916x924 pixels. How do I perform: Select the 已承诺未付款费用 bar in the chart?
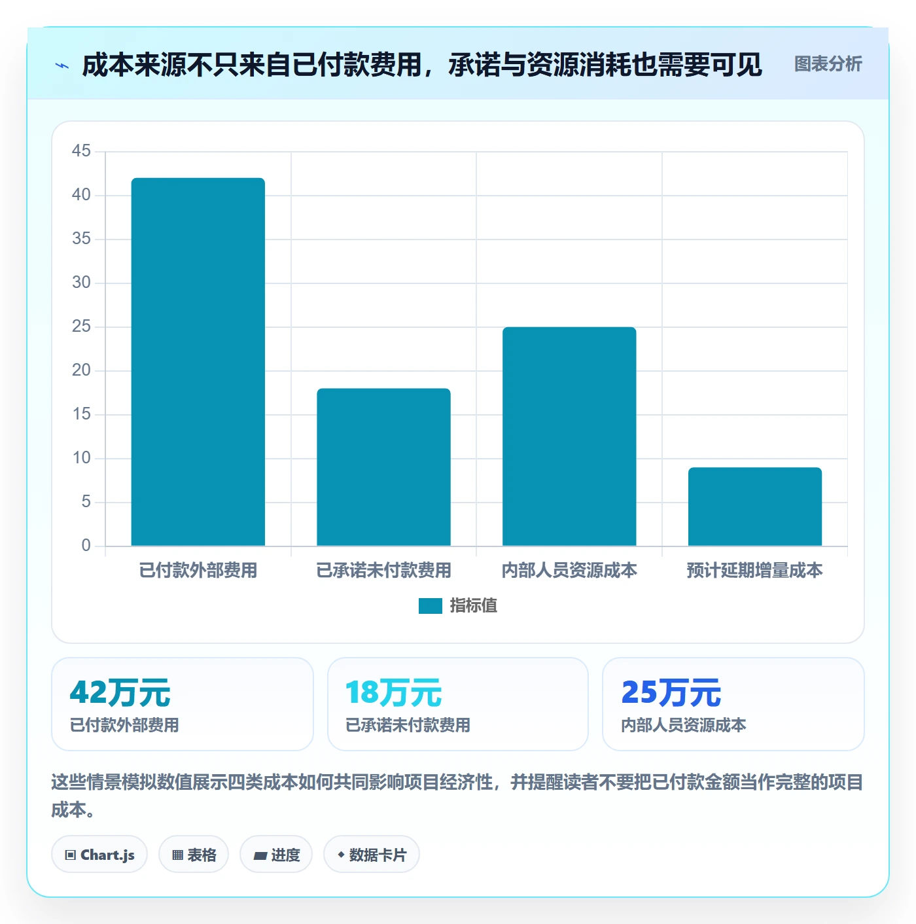pos(383,467)
